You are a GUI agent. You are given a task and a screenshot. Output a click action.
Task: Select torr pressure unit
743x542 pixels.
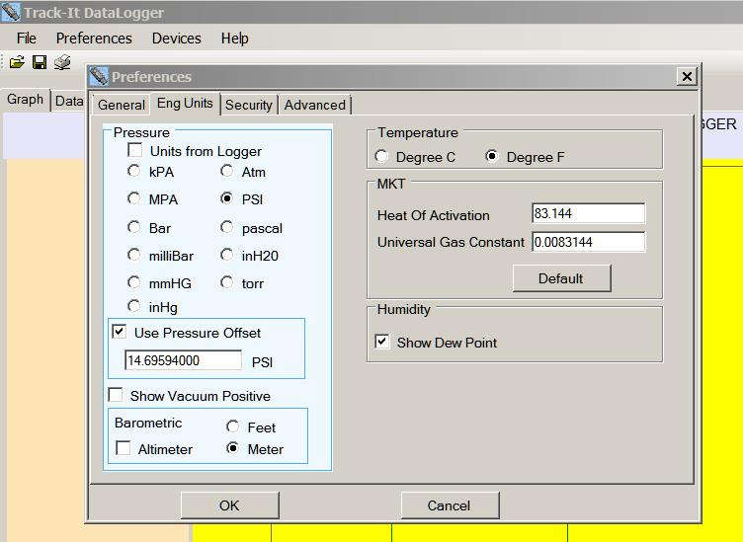point(227,282)
